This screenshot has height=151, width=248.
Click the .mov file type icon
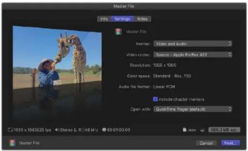(185, 130)
